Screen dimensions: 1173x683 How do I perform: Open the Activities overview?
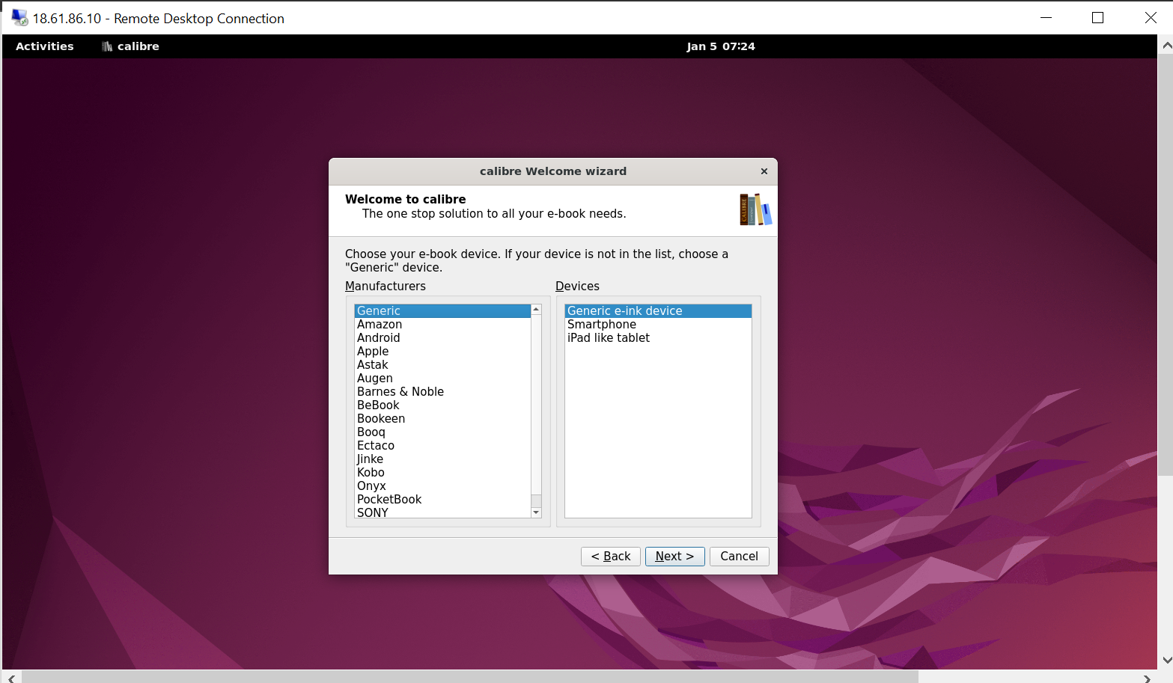[x=45, y=46]
